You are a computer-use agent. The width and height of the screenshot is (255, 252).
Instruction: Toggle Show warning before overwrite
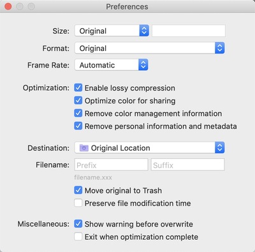coord(78,224)
